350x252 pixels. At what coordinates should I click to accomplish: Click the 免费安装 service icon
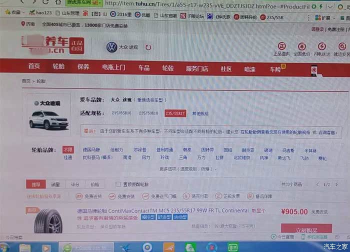coord(112,196)
